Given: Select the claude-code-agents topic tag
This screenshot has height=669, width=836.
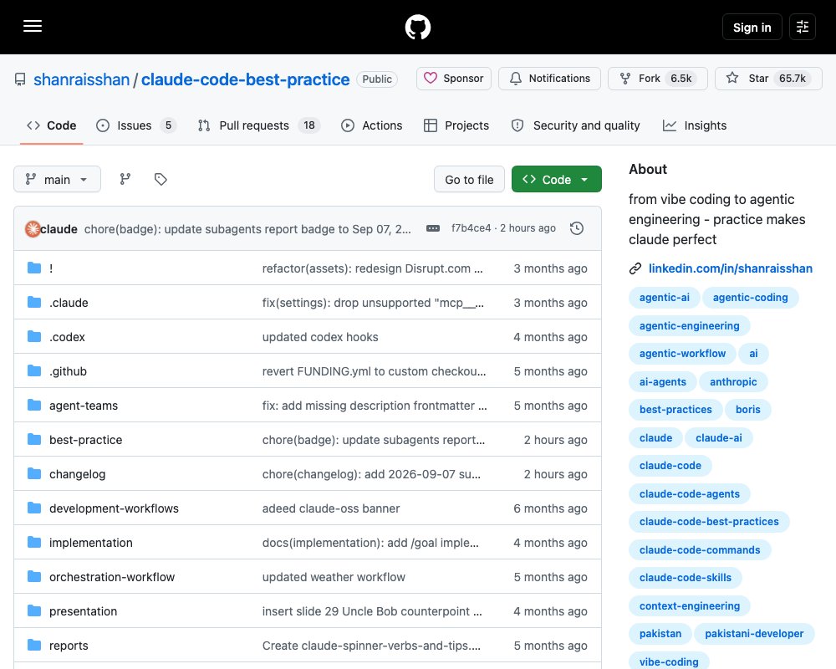Looking at the screenshot, I should tap(690, 494).
